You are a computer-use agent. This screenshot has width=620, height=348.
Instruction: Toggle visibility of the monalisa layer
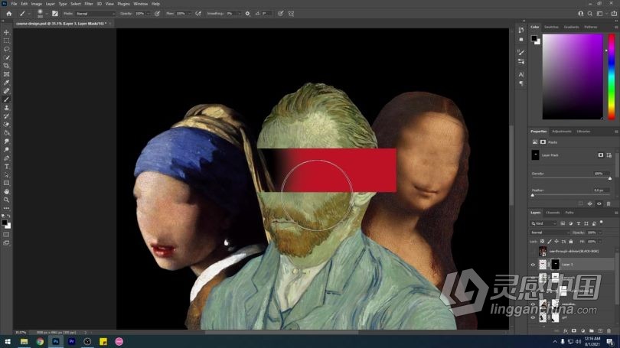click(x=533, y=304)
